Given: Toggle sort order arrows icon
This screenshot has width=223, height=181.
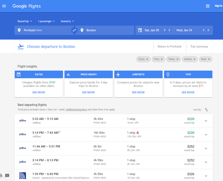Looking at the screenshot, I should (x=206, y=109).
